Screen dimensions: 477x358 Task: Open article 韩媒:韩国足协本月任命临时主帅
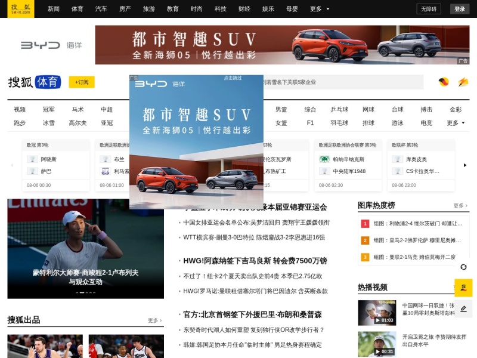[x=252, y=345]
